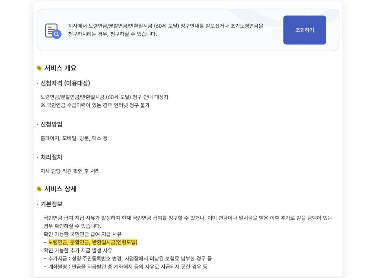This screenshot has height=278, width=376.
Task: Click the line 확인 가능한 추가 지급 발생 사유
Action: 78,250
